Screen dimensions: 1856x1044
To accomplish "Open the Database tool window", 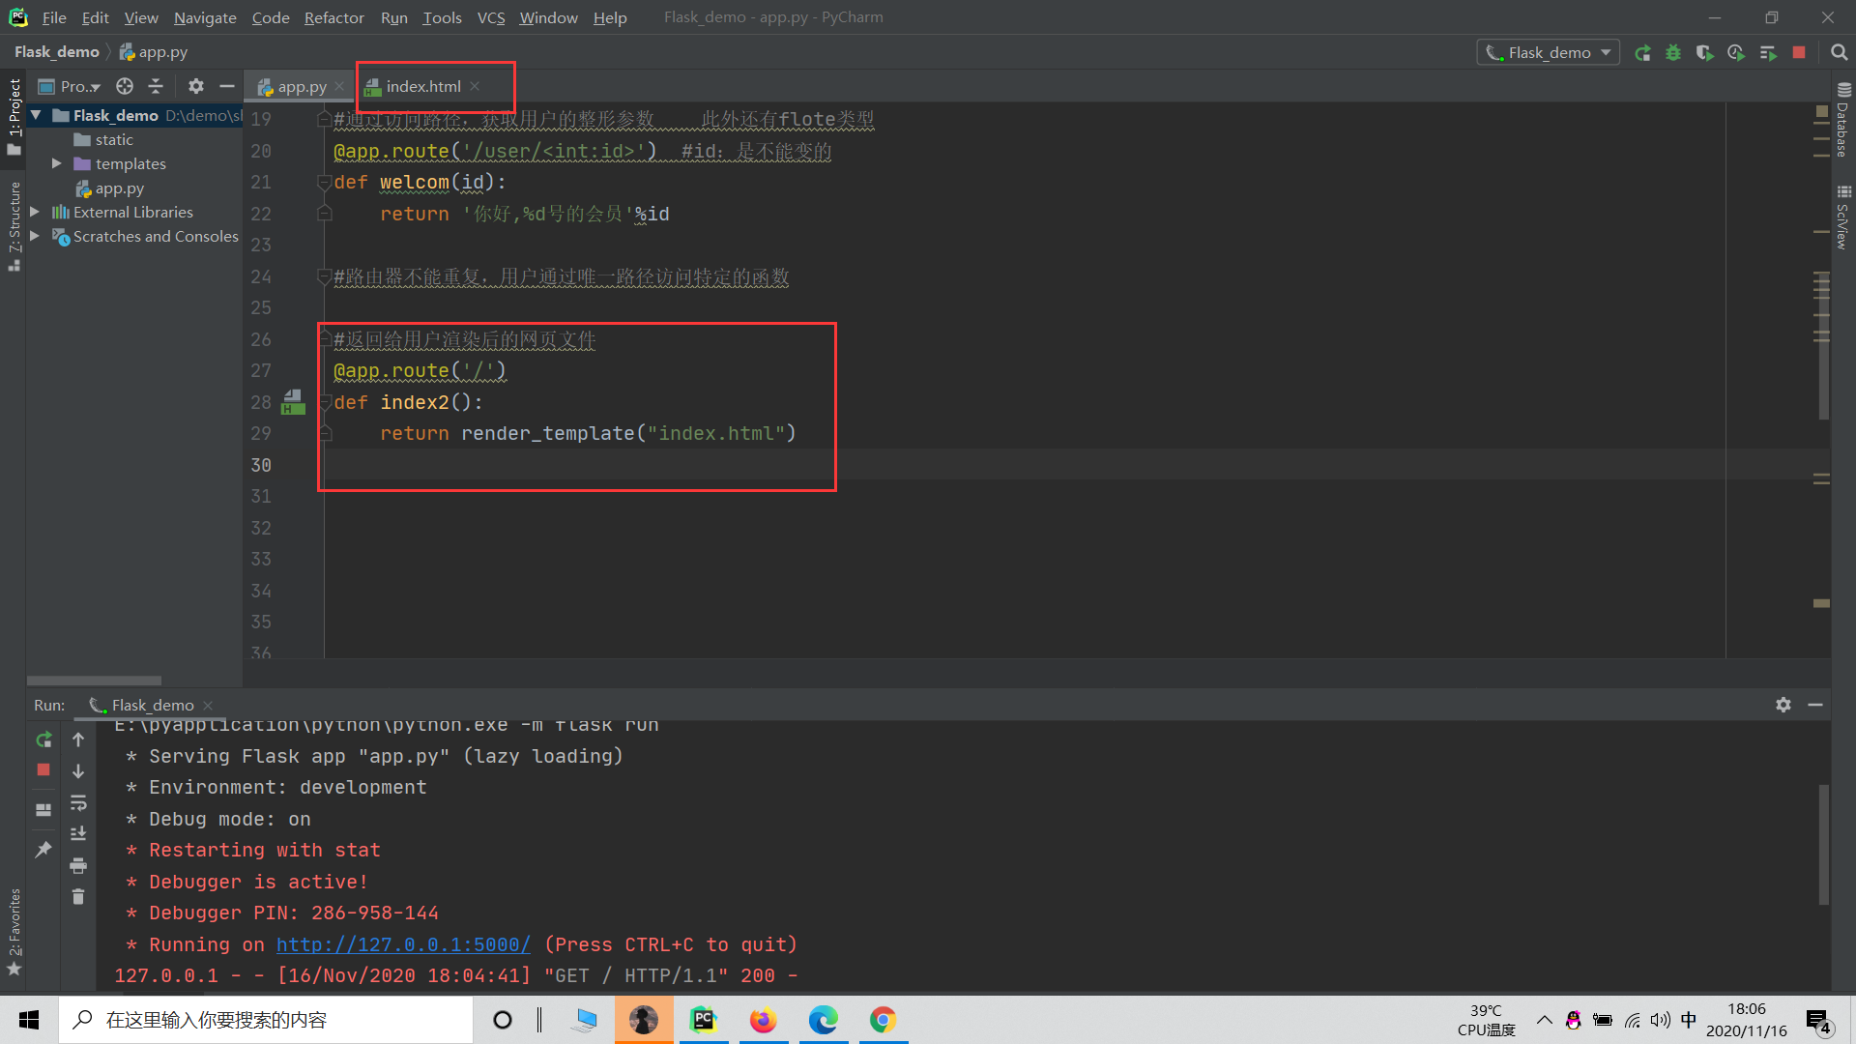I will coord(1842,121).
